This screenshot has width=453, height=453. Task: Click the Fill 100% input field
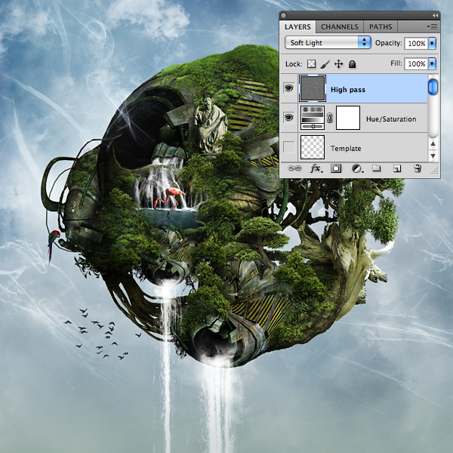click(416, 63)
